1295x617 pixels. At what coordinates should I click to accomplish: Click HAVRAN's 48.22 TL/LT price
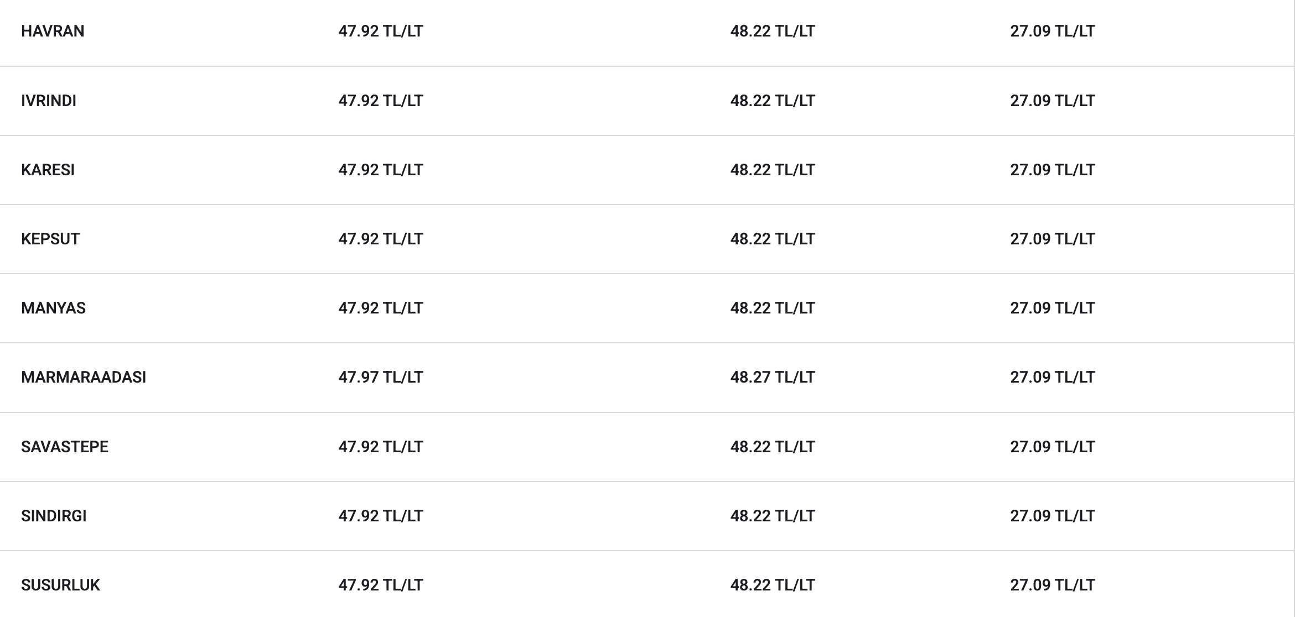click(773, 31)
